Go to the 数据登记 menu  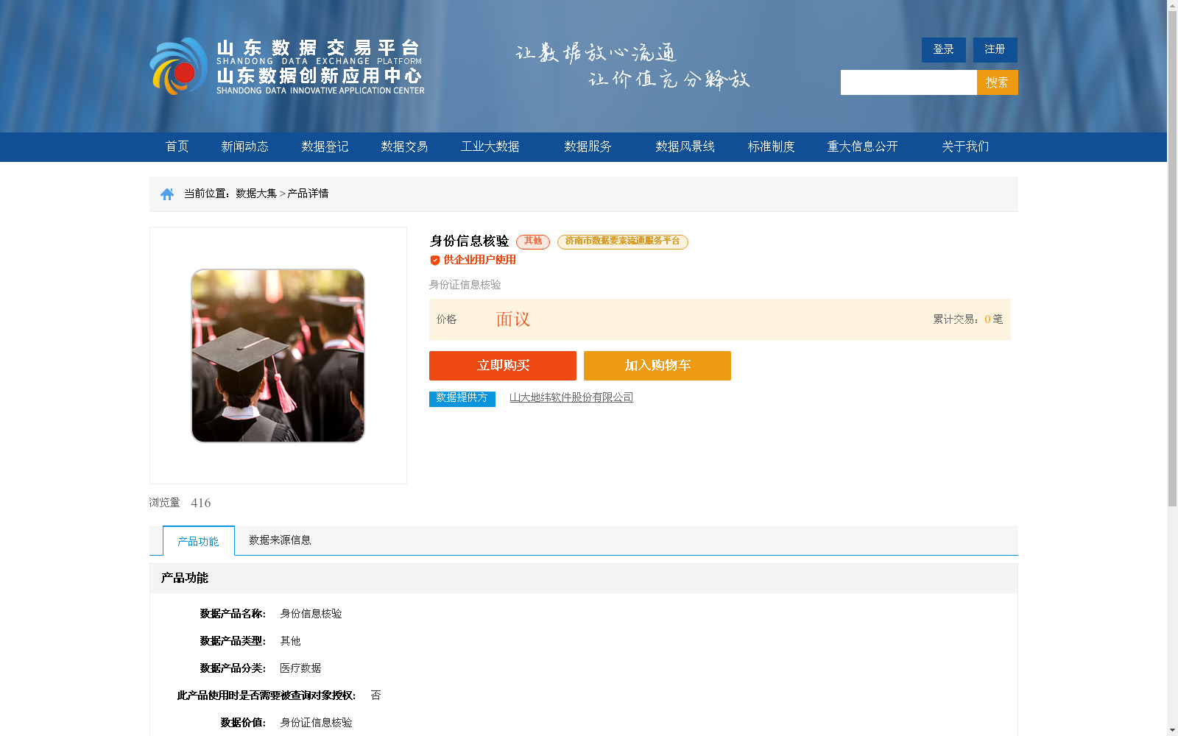(x=325, y=147)
